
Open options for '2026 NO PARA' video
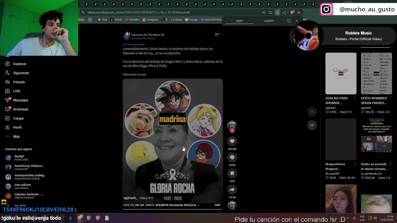tap(355, 98)
